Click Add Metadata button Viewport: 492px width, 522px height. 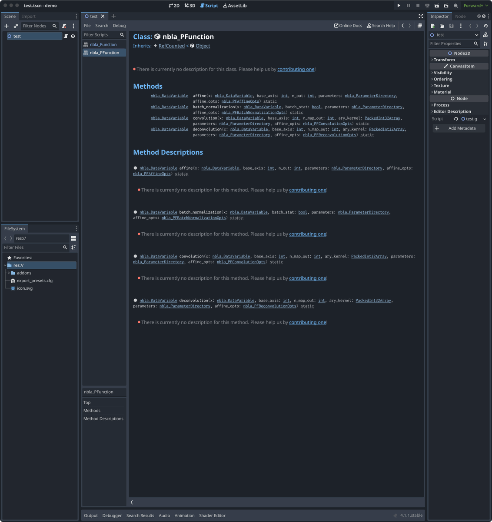tap(459, 128)
